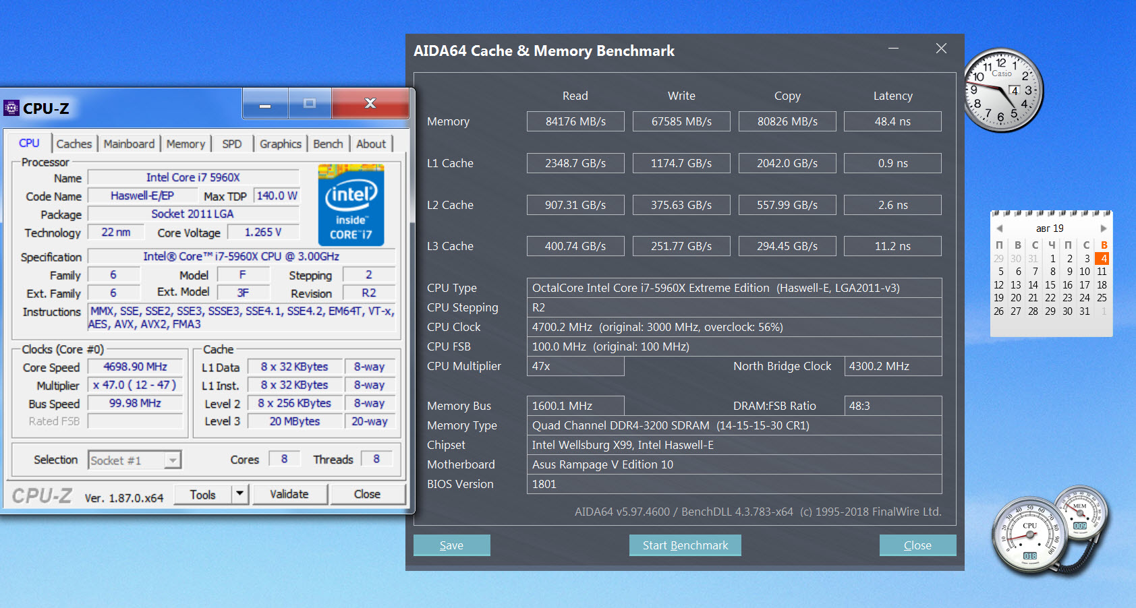Click the Memory Latency value 48.4 ns
Viewport: 1136px width, 608px height.
pos(892,121)
